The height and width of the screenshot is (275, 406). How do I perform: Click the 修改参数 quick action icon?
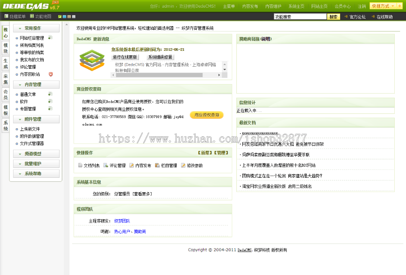[x=183, y=165]
